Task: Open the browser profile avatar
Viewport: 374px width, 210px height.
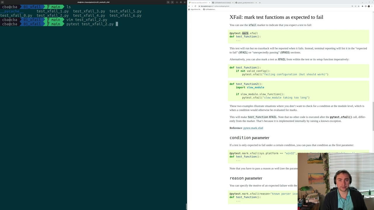Action: [369, 6]
